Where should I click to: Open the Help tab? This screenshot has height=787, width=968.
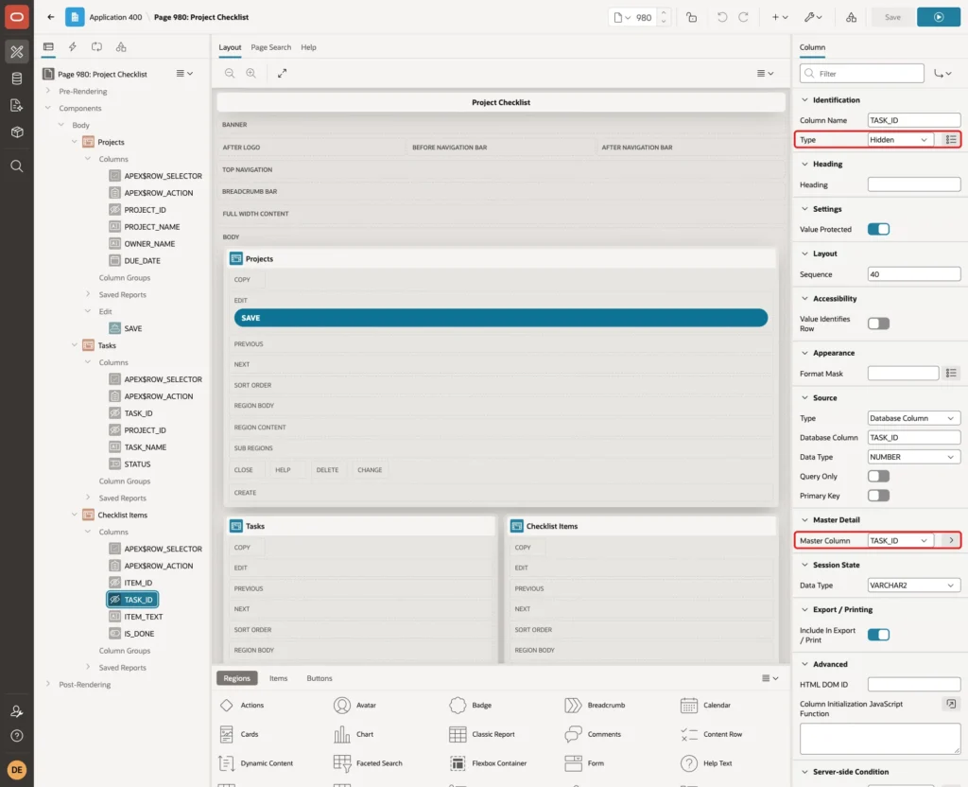(309, 47)
